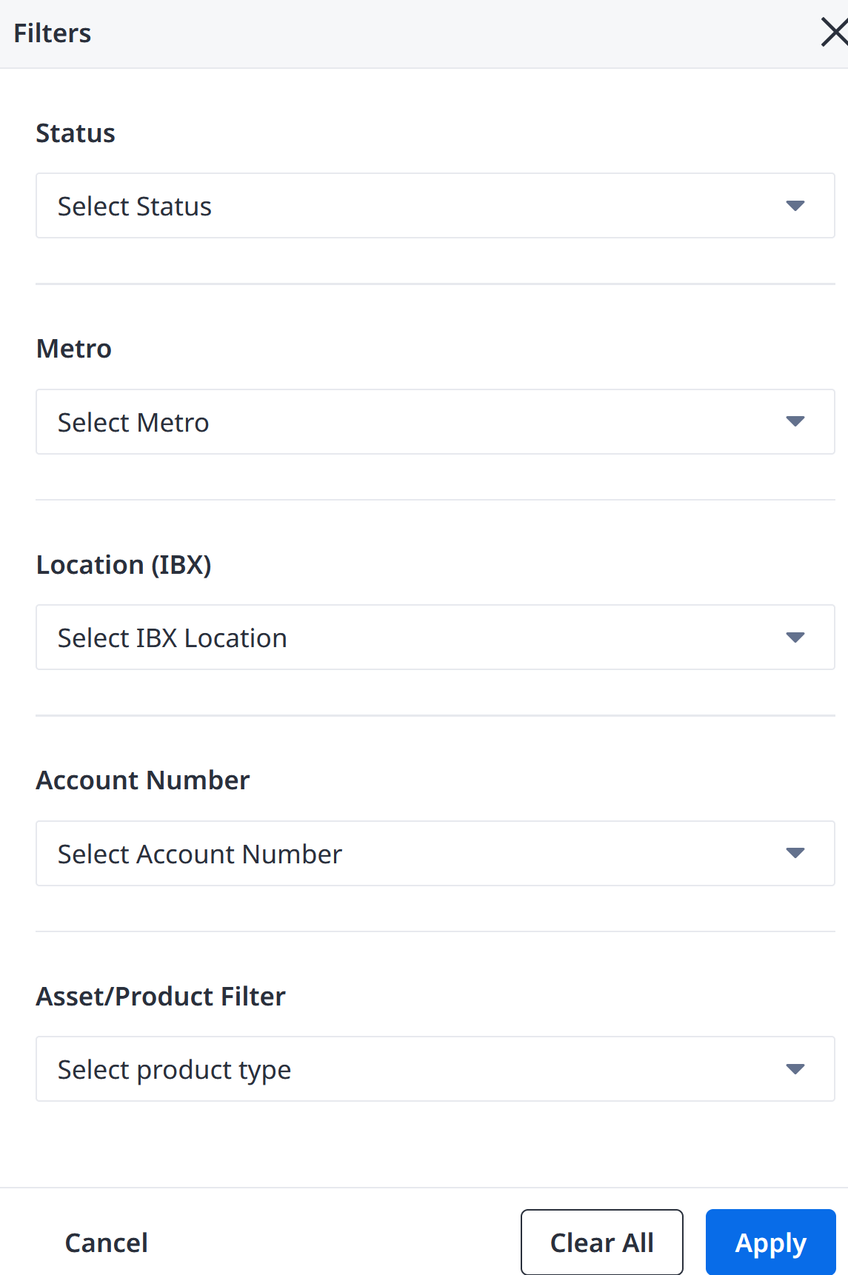Screen dimensions: 848x1275
Task: Apply the selected filters
Action: point(771,1242)
